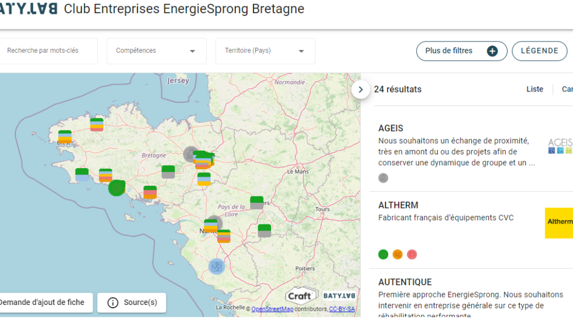Click the Recherche par mots-clés search field
Image resolution: width=573 pixels, height=322 pixels.
49,51
